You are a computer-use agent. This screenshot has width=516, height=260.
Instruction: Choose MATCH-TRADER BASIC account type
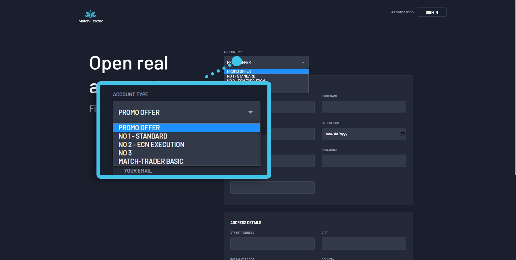151,161
